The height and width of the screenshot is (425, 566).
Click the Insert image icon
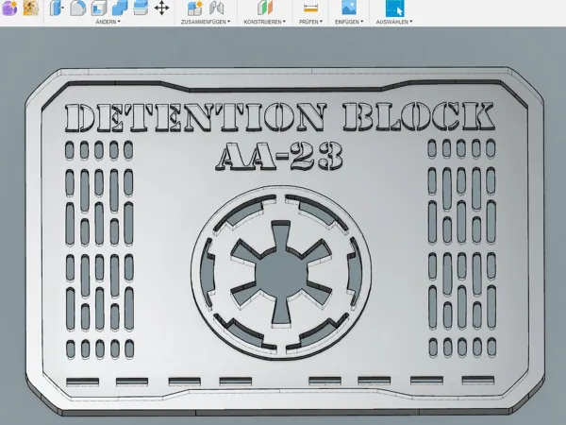pos(349,8)
